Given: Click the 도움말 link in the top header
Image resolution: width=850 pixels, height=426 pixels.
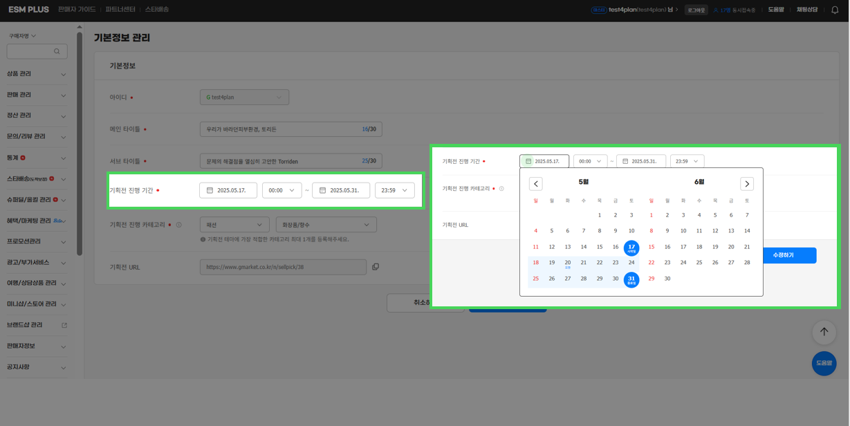Looking at the screenshot, I should [776, 10].
